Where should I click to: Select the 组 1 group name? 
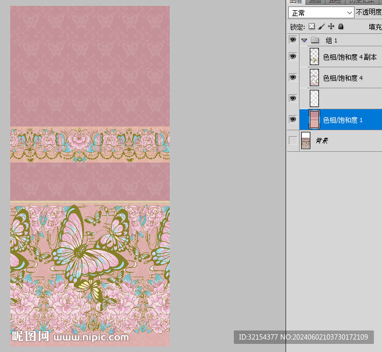pyautogui.click(x=331, y=40)
